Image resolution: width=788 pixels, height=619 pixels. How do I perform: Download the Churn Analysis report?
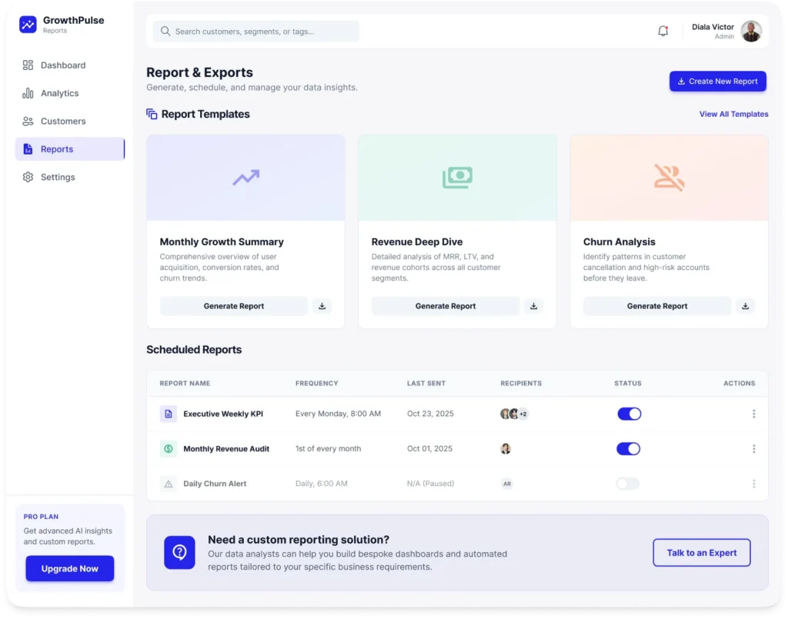click(745, 306)
